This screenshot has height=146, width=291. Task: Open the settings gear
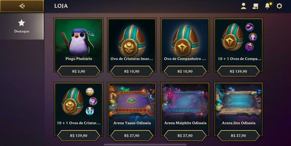[x=279, y=6]
